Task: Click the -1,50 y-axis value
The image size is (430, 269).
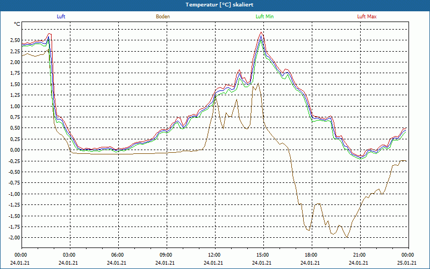Action: [x=15, y=216]
